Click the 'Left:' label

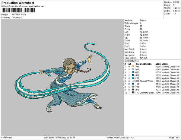126,32
